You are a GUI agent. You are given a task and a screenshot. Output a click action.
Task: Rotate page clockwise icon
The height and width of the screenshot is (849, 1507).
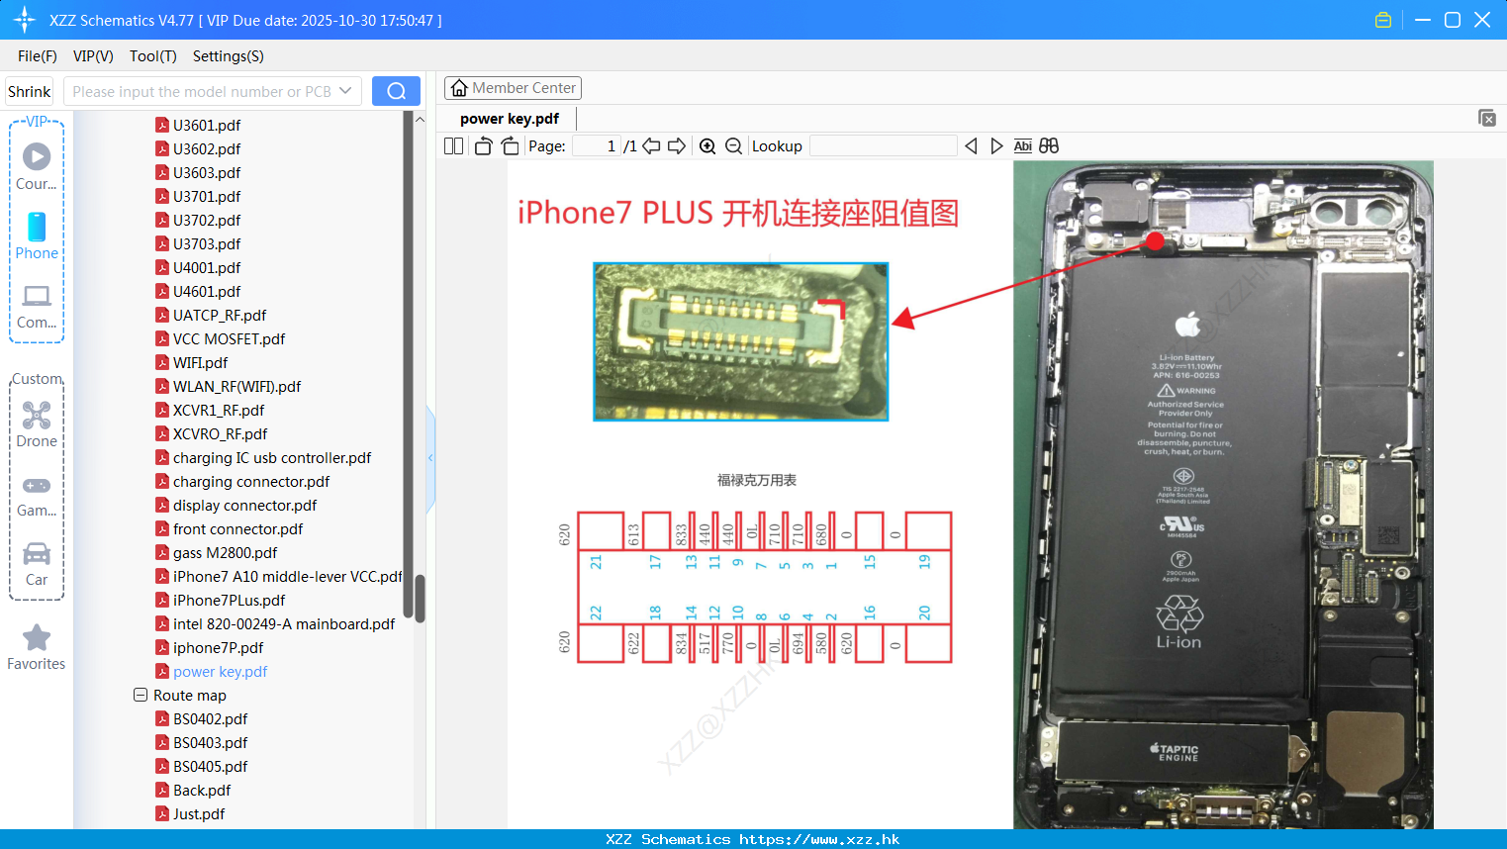(x=510, y=145)
